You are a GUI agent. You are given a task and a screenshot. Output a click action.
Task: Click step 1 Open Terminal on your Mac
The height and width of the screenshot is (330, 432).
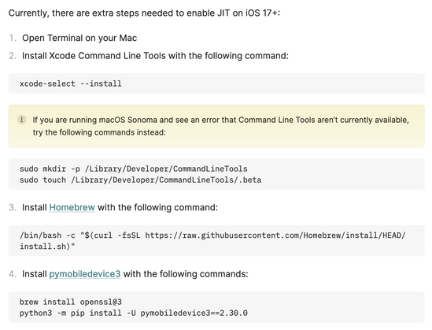79,38
